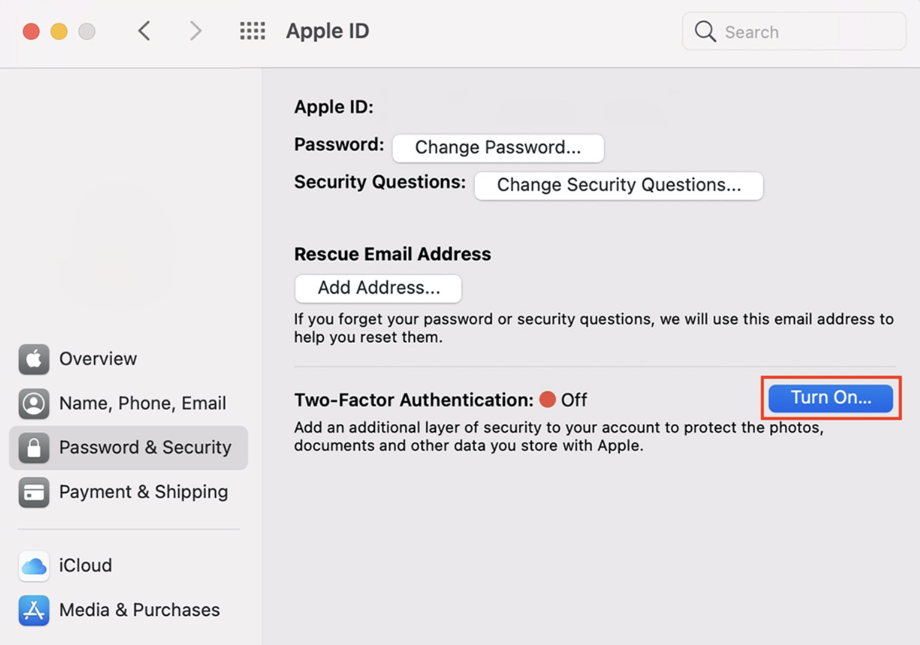Click Change Security Questions button
Viewport: 920px width, 645px height.
pos(619,185)
